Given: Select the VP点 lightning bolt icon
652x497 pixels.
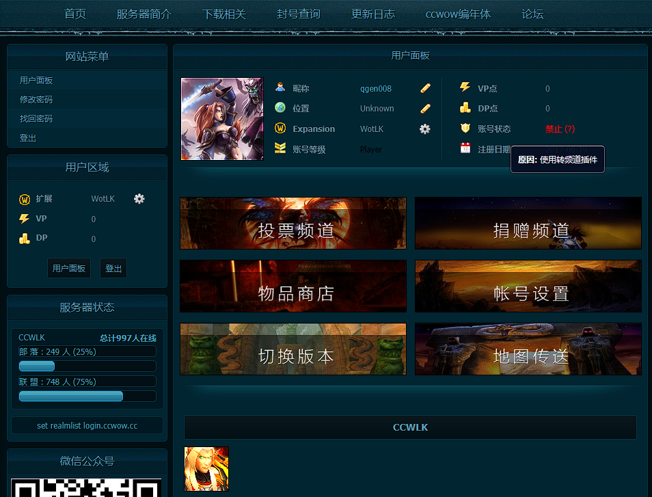Looking at the screenshot, I should coord(466,88).
